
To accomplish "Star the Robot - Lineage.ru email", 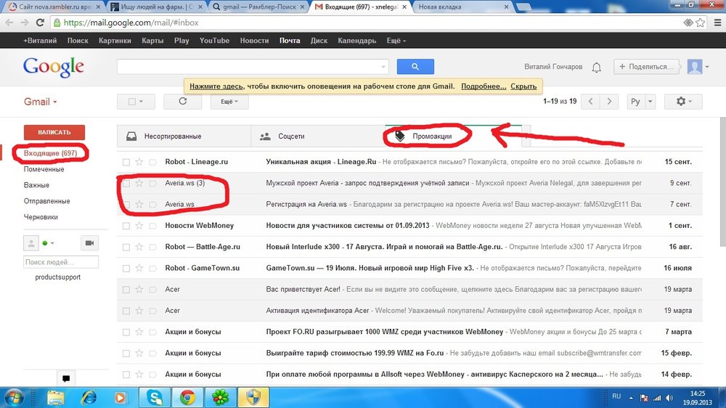I will 139,162.
